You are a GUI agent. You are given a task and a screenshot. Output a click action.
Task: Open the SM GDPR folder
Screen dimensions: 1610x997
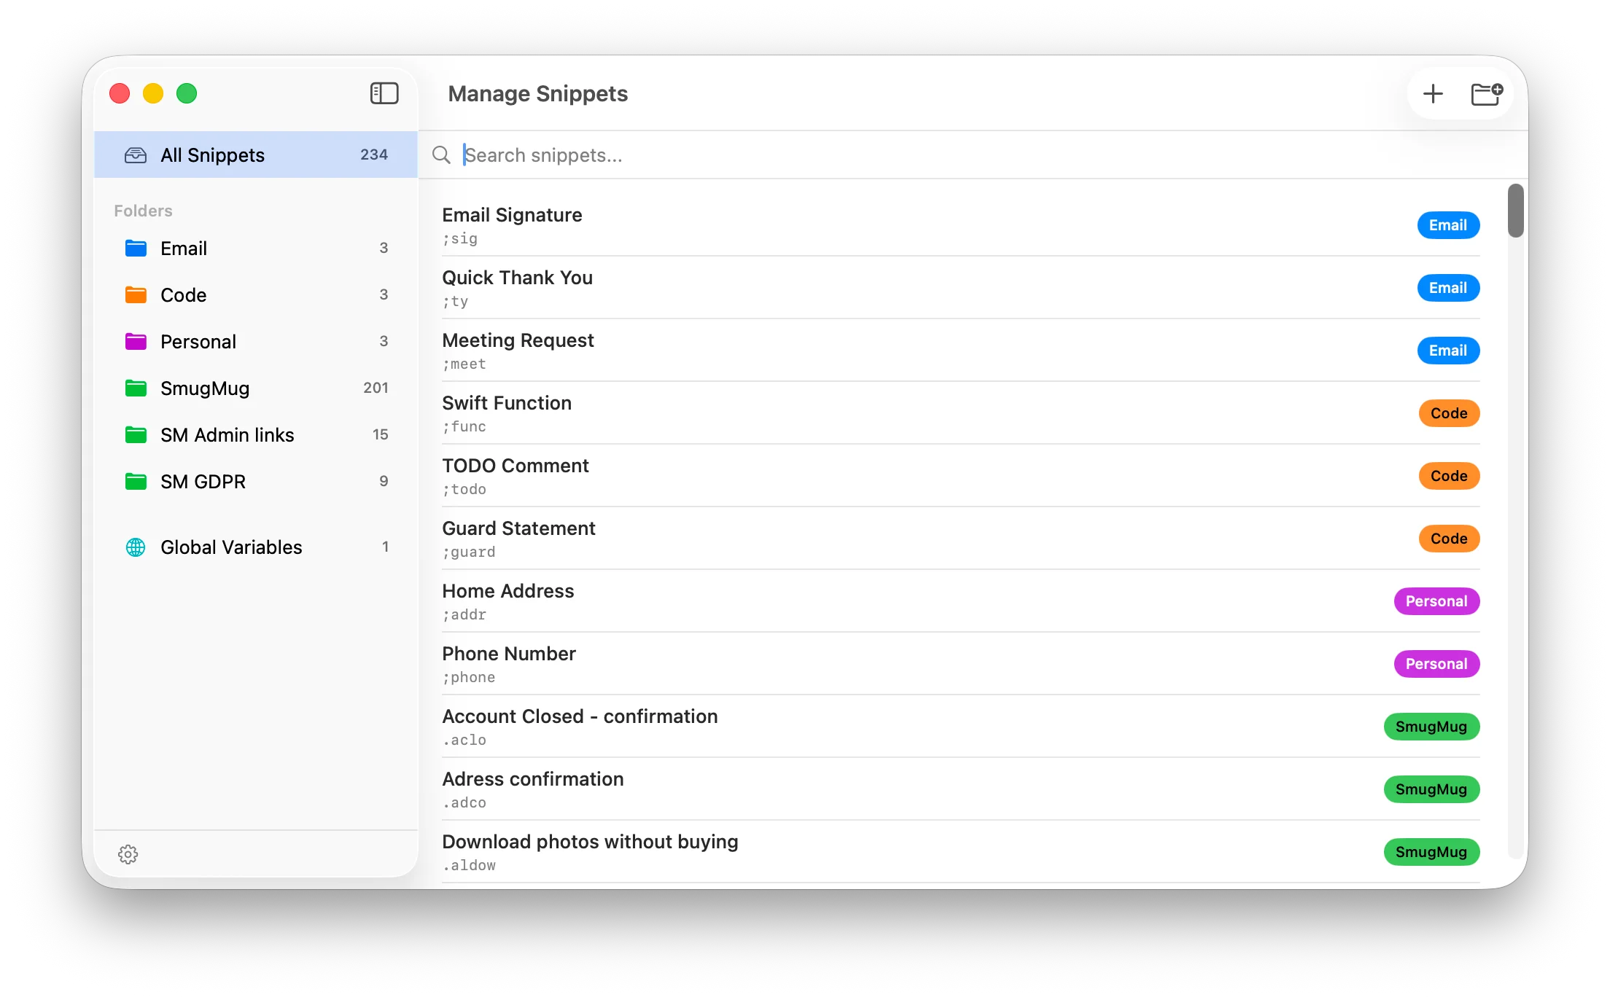click(203, 481)
